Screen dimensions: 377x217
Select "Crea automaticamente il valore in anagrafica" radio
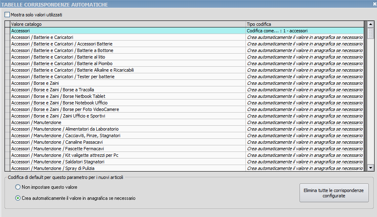(18, 198)
